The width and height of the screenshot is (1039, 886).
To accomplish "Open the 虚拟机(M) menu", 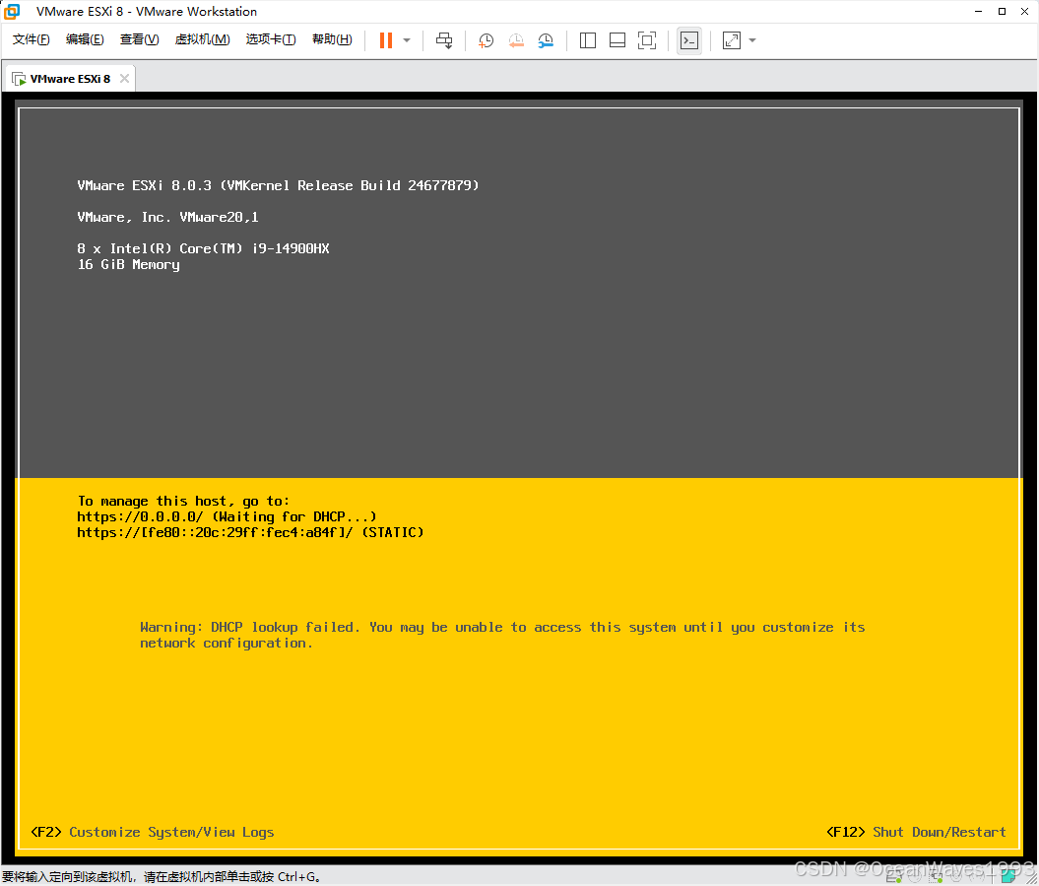I will pos(202,39).
